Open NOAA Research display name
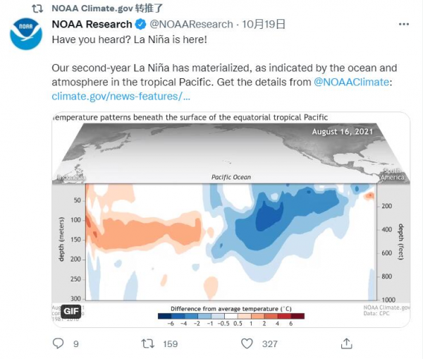This screenshot has height=359, width=423. click(x=92, y=25)
